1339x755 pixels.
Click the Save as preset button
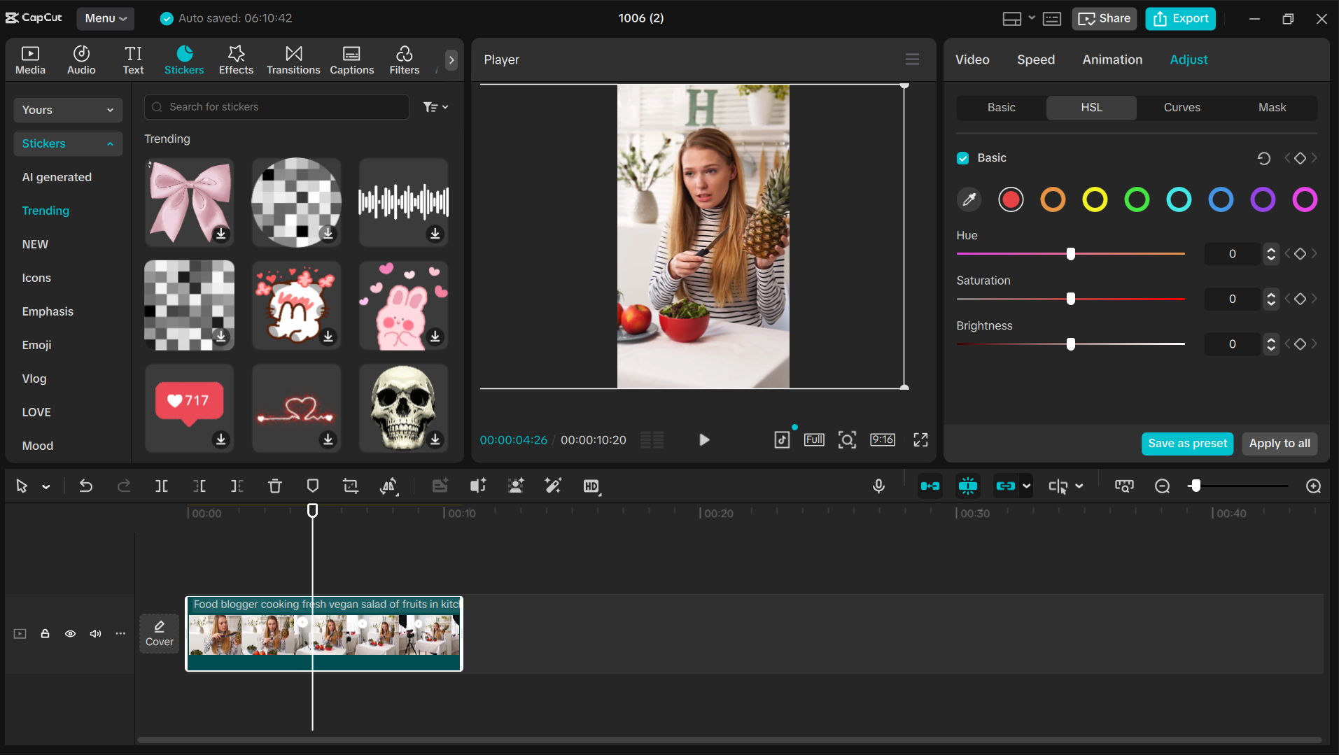pos(1186,444)
